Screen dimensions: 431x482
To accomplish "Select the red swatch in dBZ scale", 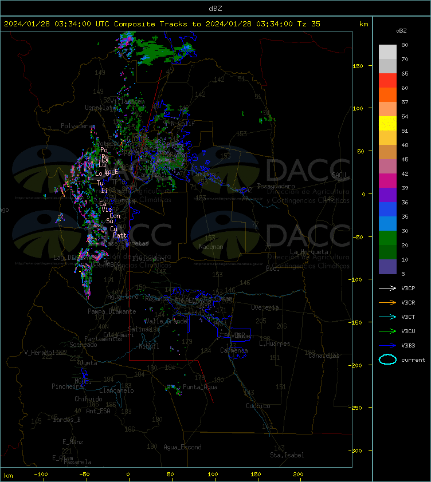I will (387, 80).
